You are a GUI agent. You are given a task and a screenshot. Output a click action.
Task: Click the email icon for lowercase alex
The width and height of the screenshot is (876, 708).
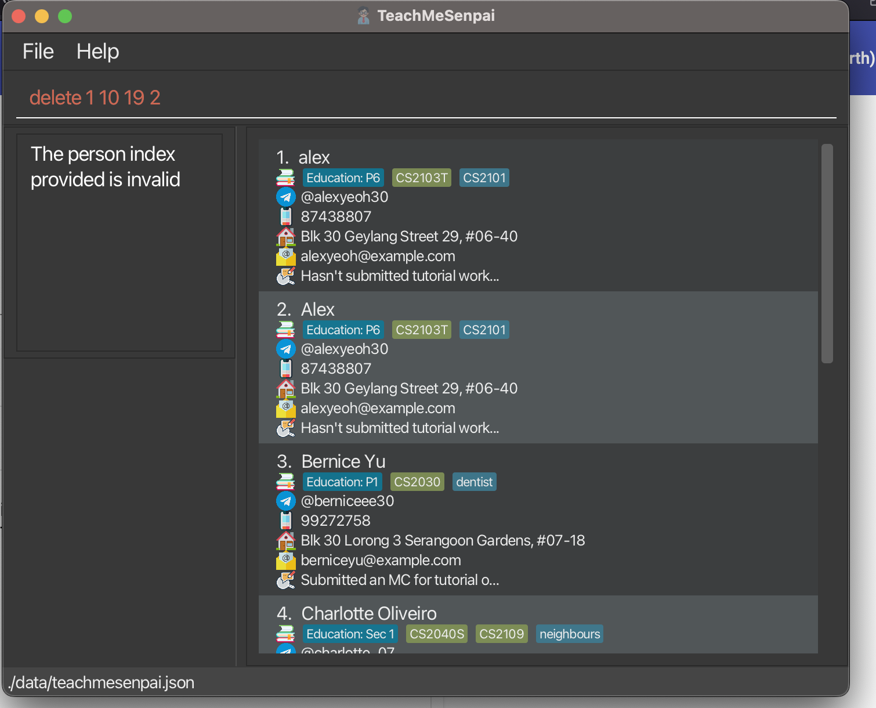pyautogui.click(x=285, y=256)
